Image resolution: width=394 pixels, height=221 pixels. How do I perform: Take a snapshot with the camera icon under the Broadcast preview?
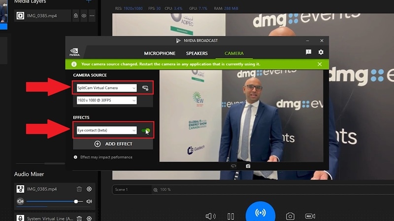(248, 166)
